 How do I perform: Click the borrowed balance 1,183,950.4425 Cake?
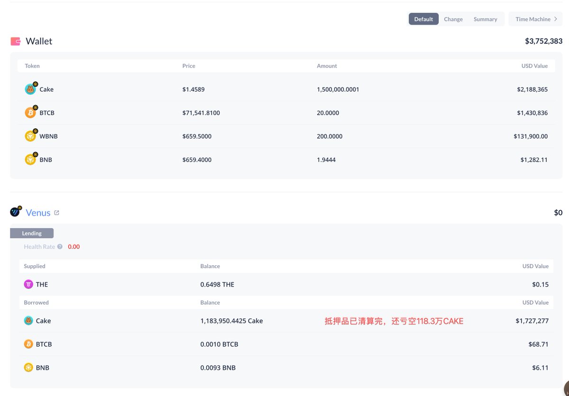231,321
